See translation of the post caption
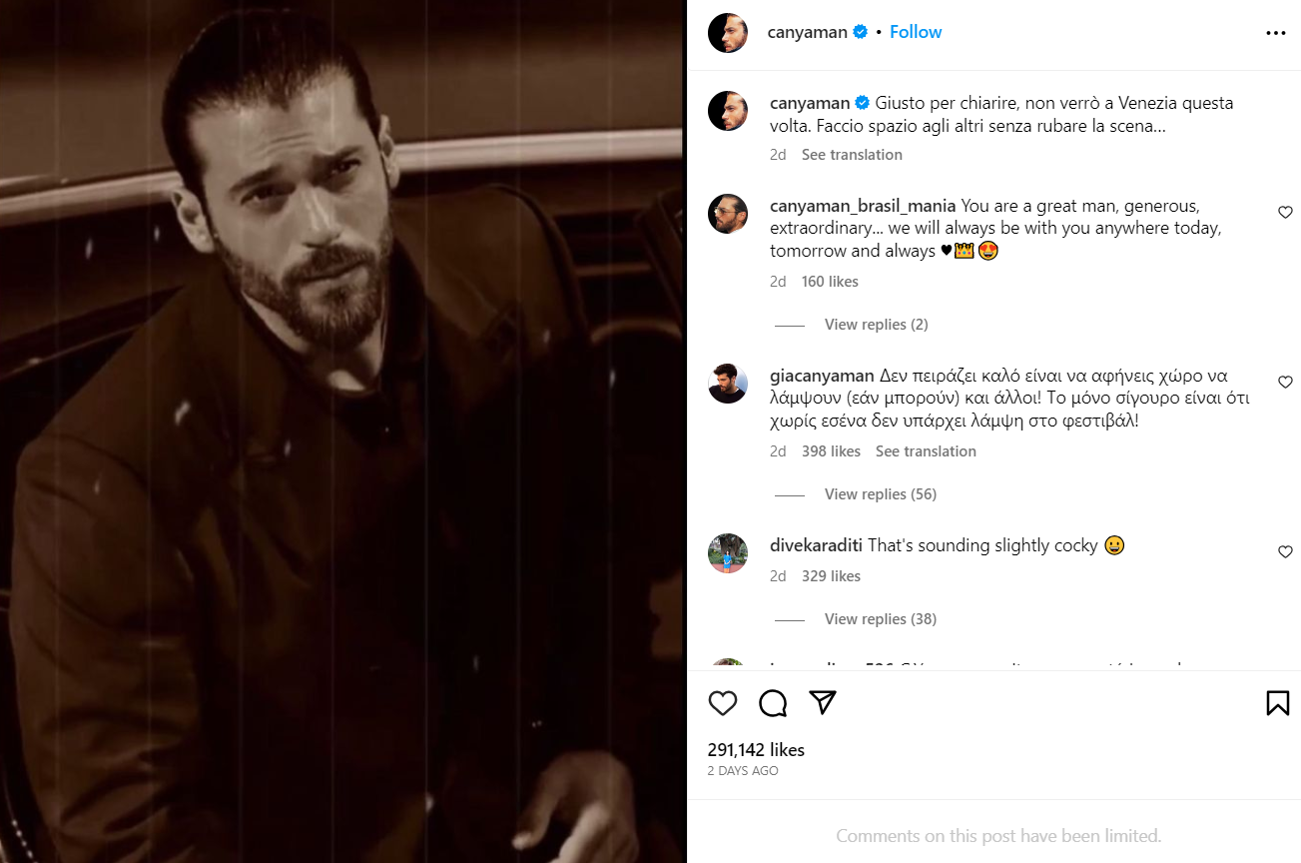The image size is (1301, 863). point(852,155)
